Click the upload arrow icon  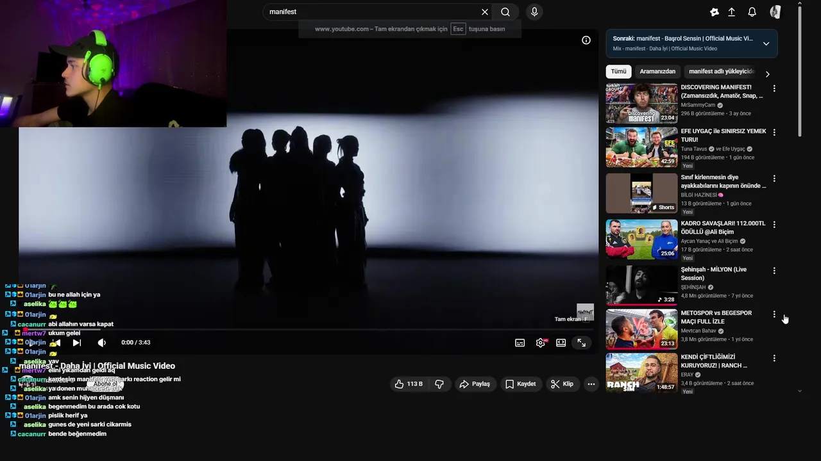[x=732, y=12]
